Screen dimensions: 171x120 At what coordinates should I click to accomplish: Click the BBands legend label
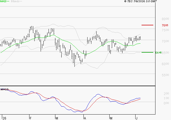(x=15, y=1)
